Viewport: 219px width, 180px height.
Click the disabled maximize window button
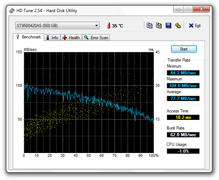(188, 9)
